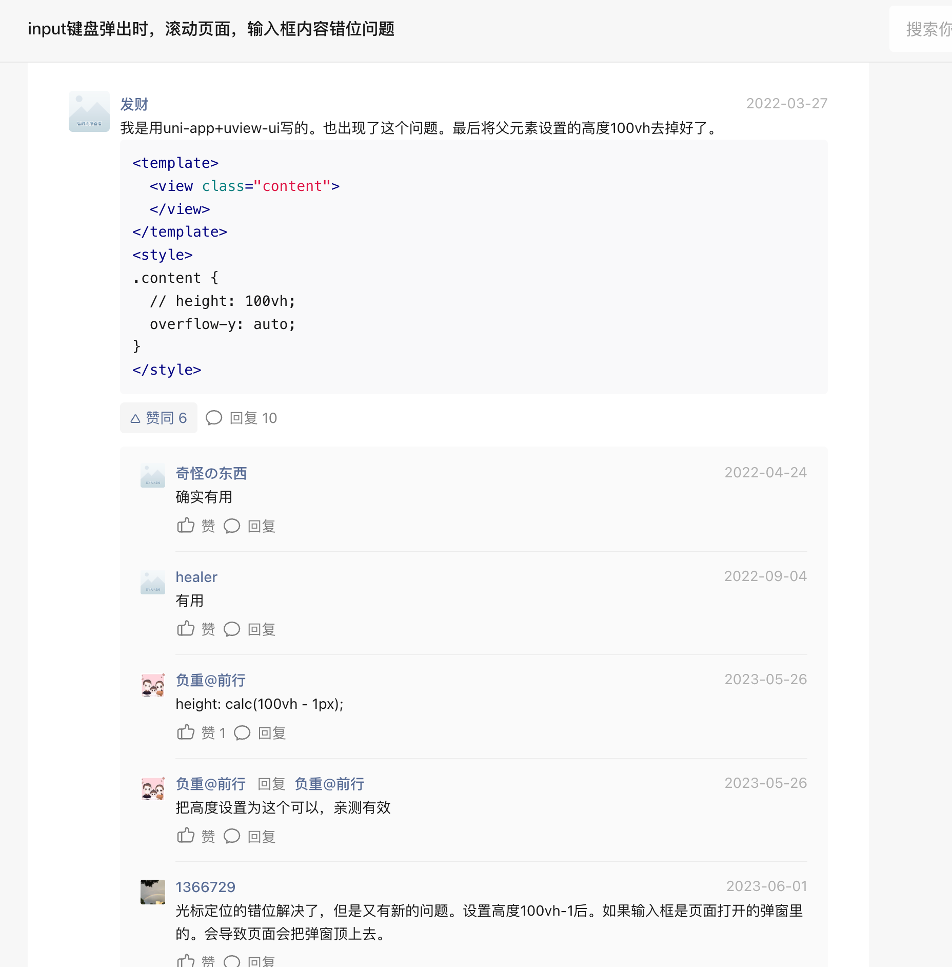Like healer's comment with thumbs-up icon

(186, 629)
